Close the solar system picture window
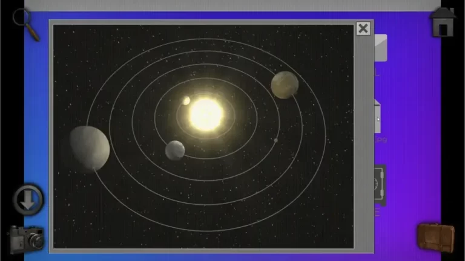 click(363, 28)
